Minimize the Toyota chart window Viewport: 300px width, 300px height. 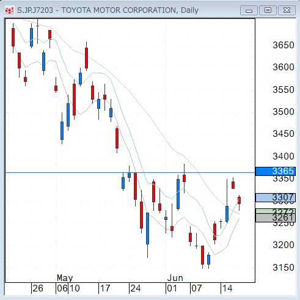tap(249, 10)
